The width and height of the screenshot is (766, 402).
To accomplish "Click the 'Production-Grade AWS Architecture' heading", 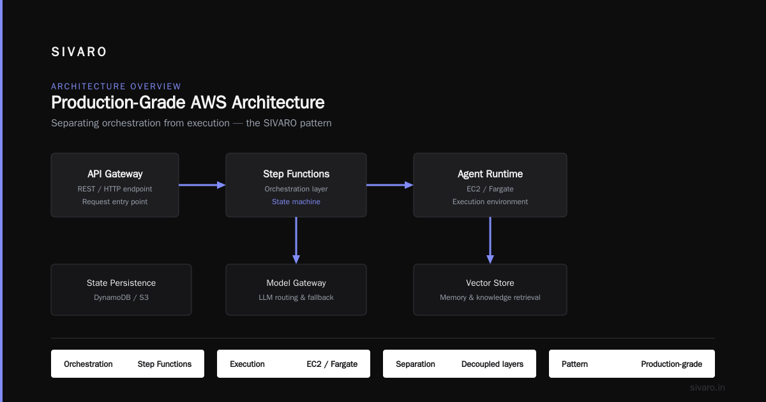I will (188, 102).
